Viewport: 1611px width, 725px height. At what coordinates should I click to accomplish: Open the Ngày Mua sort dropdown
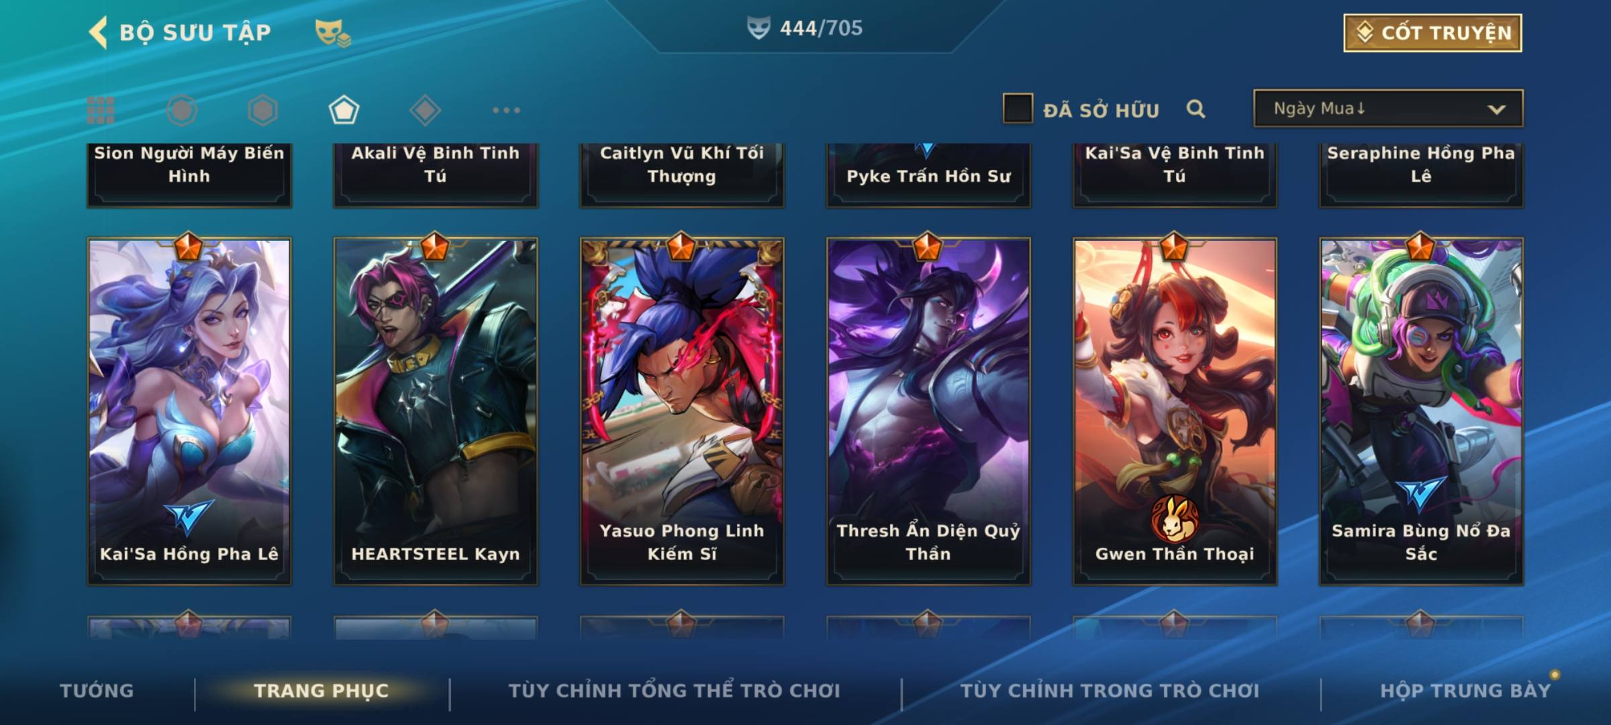(1388, 108)
